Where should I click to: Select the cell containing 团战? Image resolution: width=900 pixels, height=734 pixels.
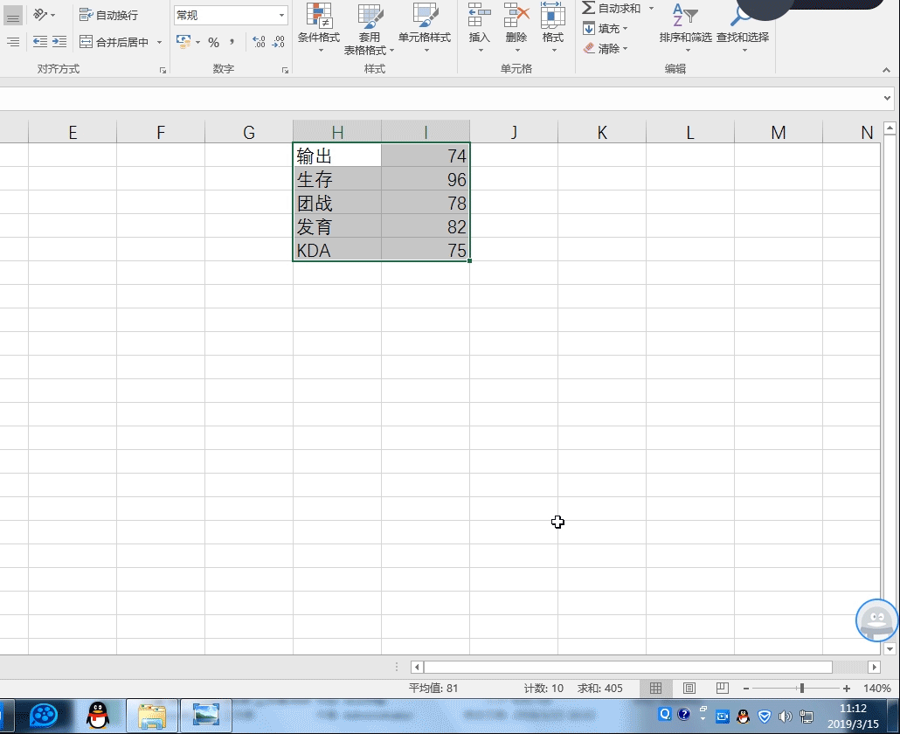pyautogui.click(x=337, y=203)
